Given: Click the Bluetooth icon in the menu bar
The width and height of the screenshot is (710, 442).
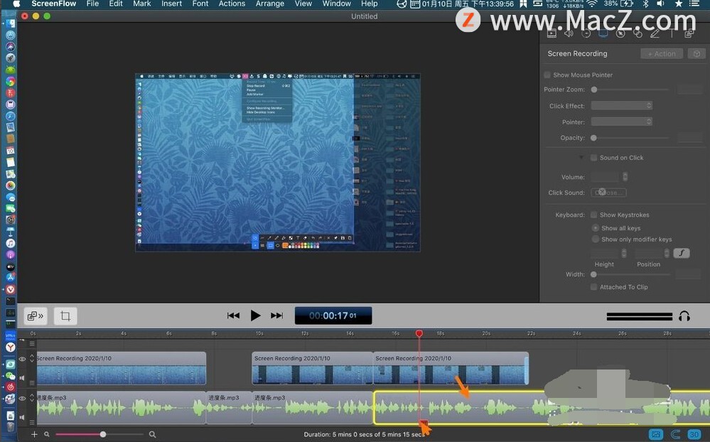Looking at the screenshot, I should point(646,4).
